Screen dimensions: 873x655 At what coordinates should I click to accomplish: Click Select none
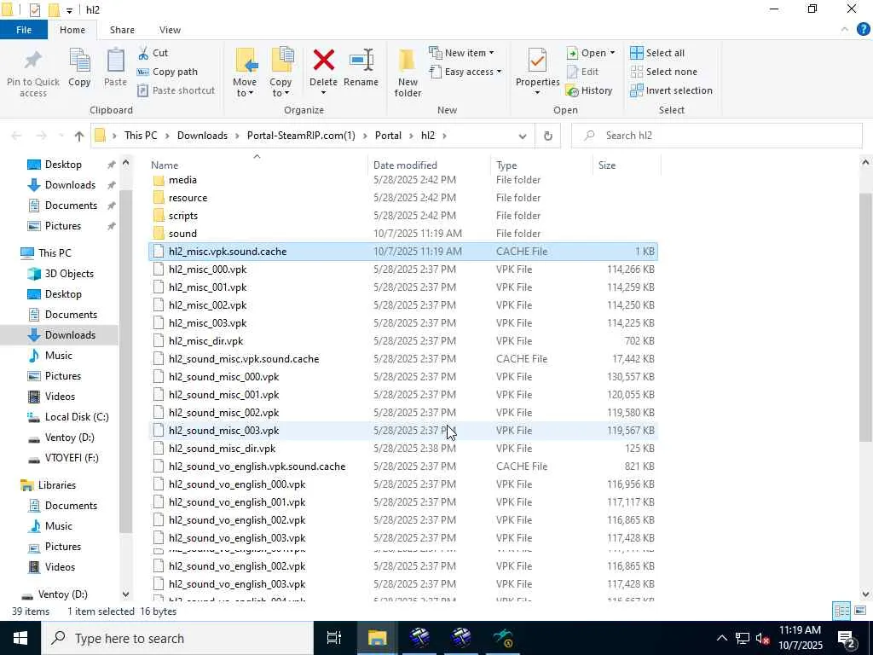coord(663,72)
